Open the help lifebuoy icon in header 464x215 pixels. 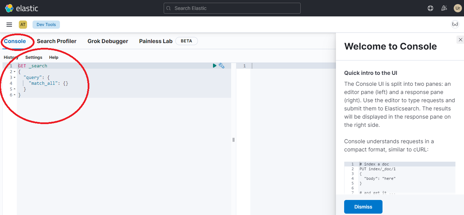[430, 8]
